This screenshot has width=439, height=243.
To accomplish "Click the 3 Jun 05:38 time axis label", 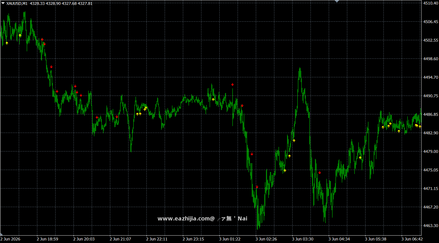I will 375,239.
